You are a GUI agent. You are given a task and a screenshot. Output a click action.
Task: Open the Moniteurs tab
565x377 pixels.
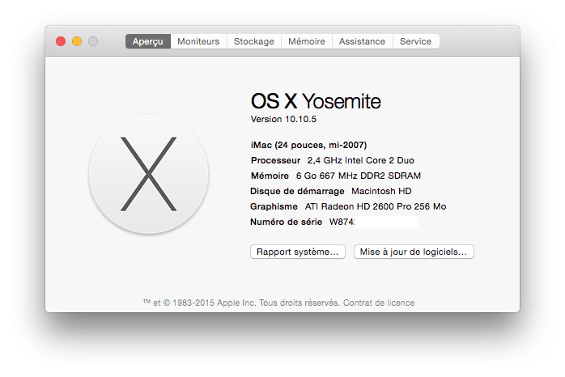point(198,41)
